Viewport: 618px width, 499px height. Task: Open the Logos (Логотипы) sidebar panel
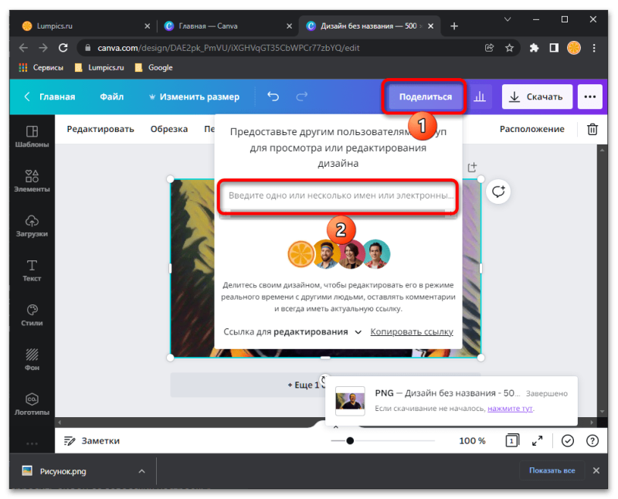coord(32,404)
